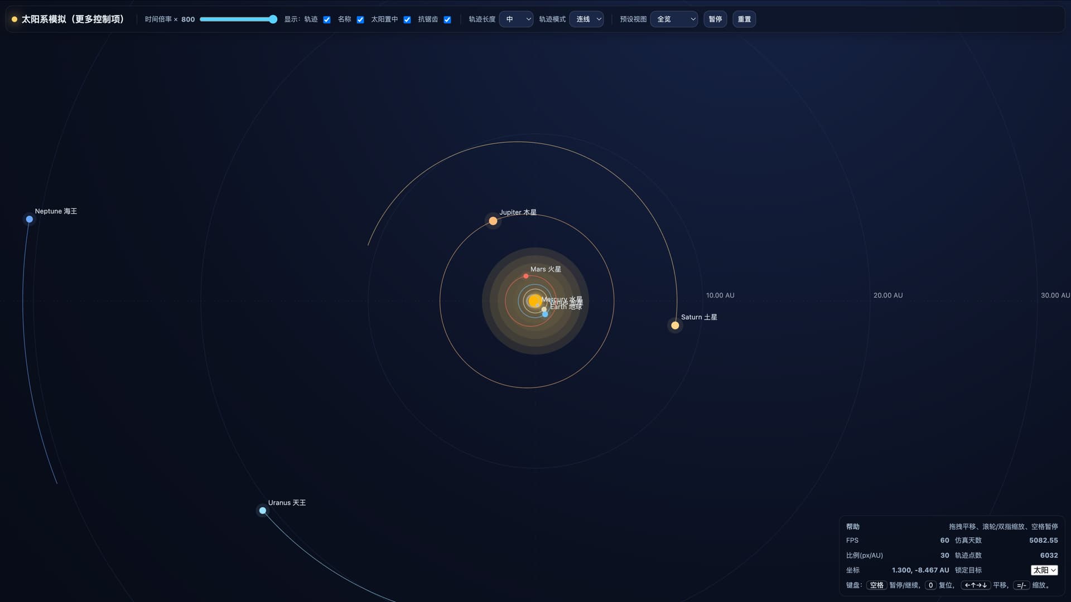Screen dimensions: 1071x602
Task: Click the 太阳系模拟 title text
Action: (73, 19)
